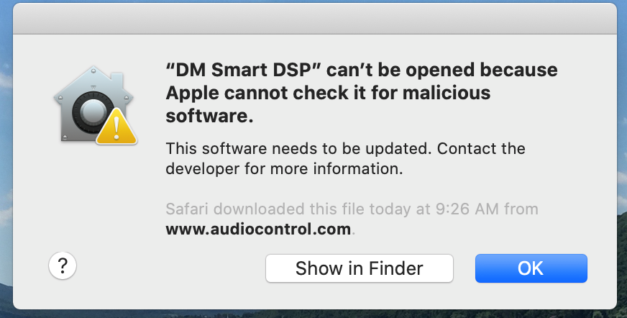The image size is (627, 318).
Task: Click the dialog's gray title bar
Action: click(315, 19)
